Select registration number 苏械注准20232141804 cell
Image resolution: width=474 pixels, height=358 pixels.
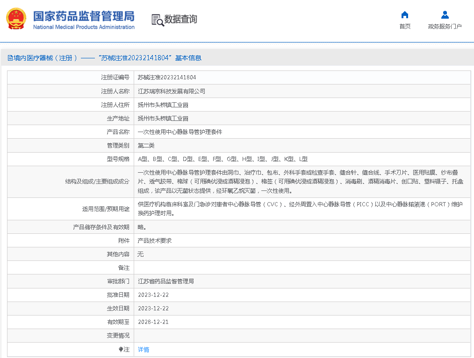[167, 77]
